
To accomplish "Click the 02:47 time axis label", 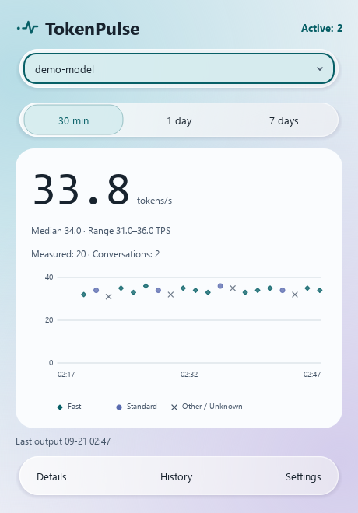I will (312, 375).
